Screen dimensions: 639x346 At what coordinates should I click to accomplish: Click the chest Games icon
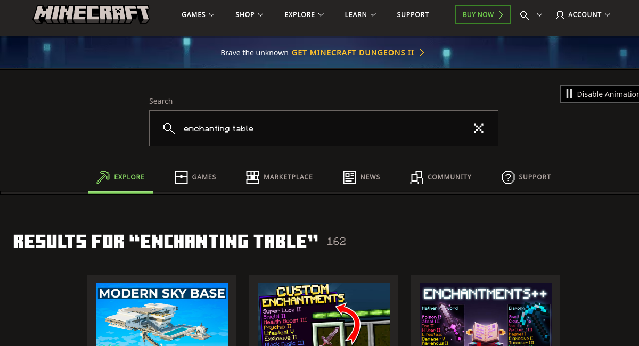[181, 177]
